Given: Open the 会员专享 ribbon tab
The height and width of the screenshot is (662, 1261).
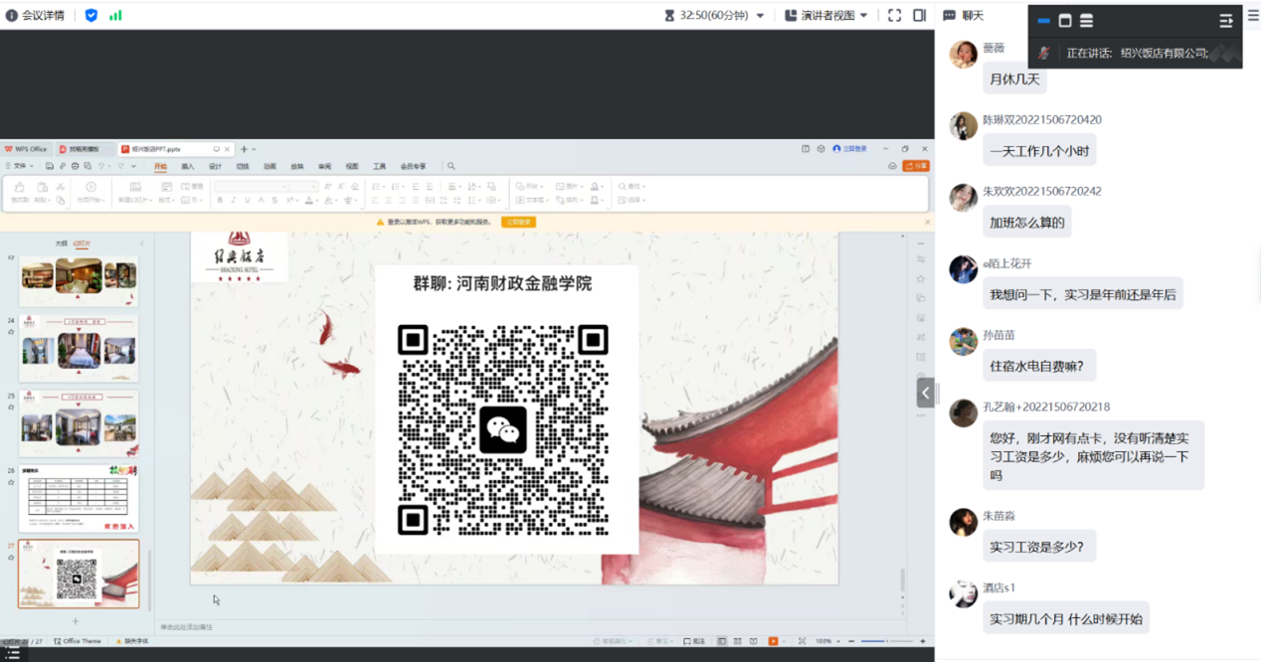Looking at the screenshot, I should pyautogui.click(x=414, y=166).
